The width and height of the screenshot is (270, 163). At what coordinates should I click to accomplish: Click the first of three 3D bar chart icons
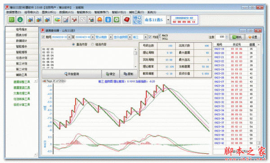click(x=30, y=20)
